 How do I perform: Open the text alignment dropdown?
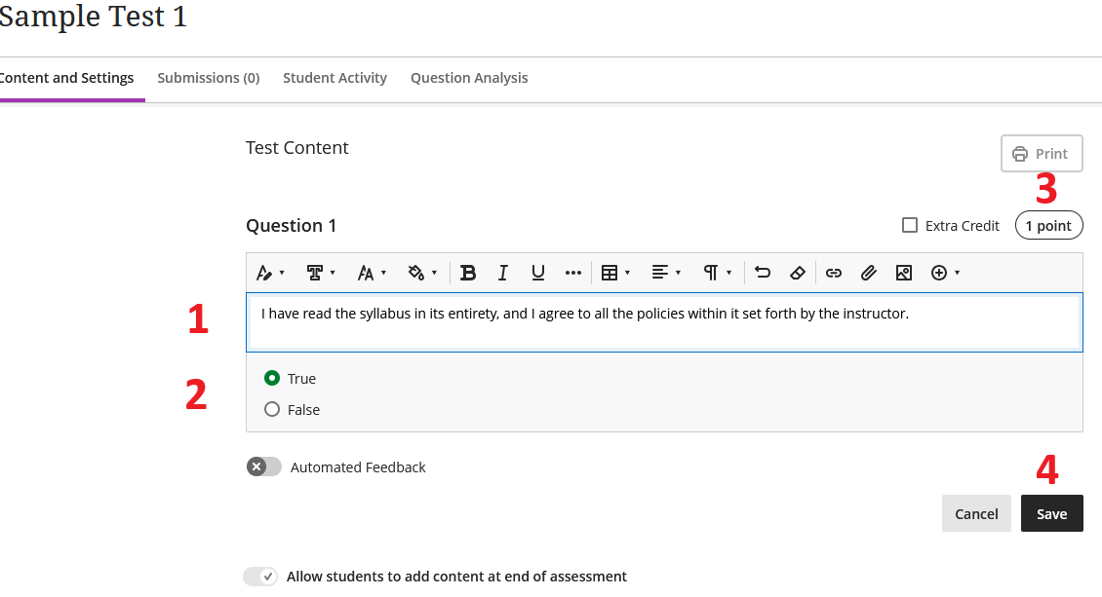(x=666, y=273)
